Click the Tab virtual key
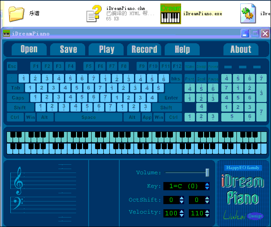 tap(16, 88)
